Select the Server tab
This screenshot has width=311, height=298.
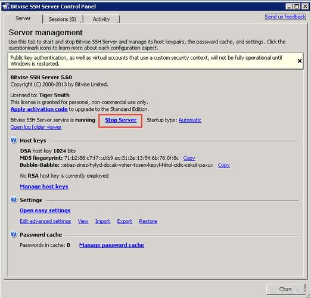[x=23, y=18]
